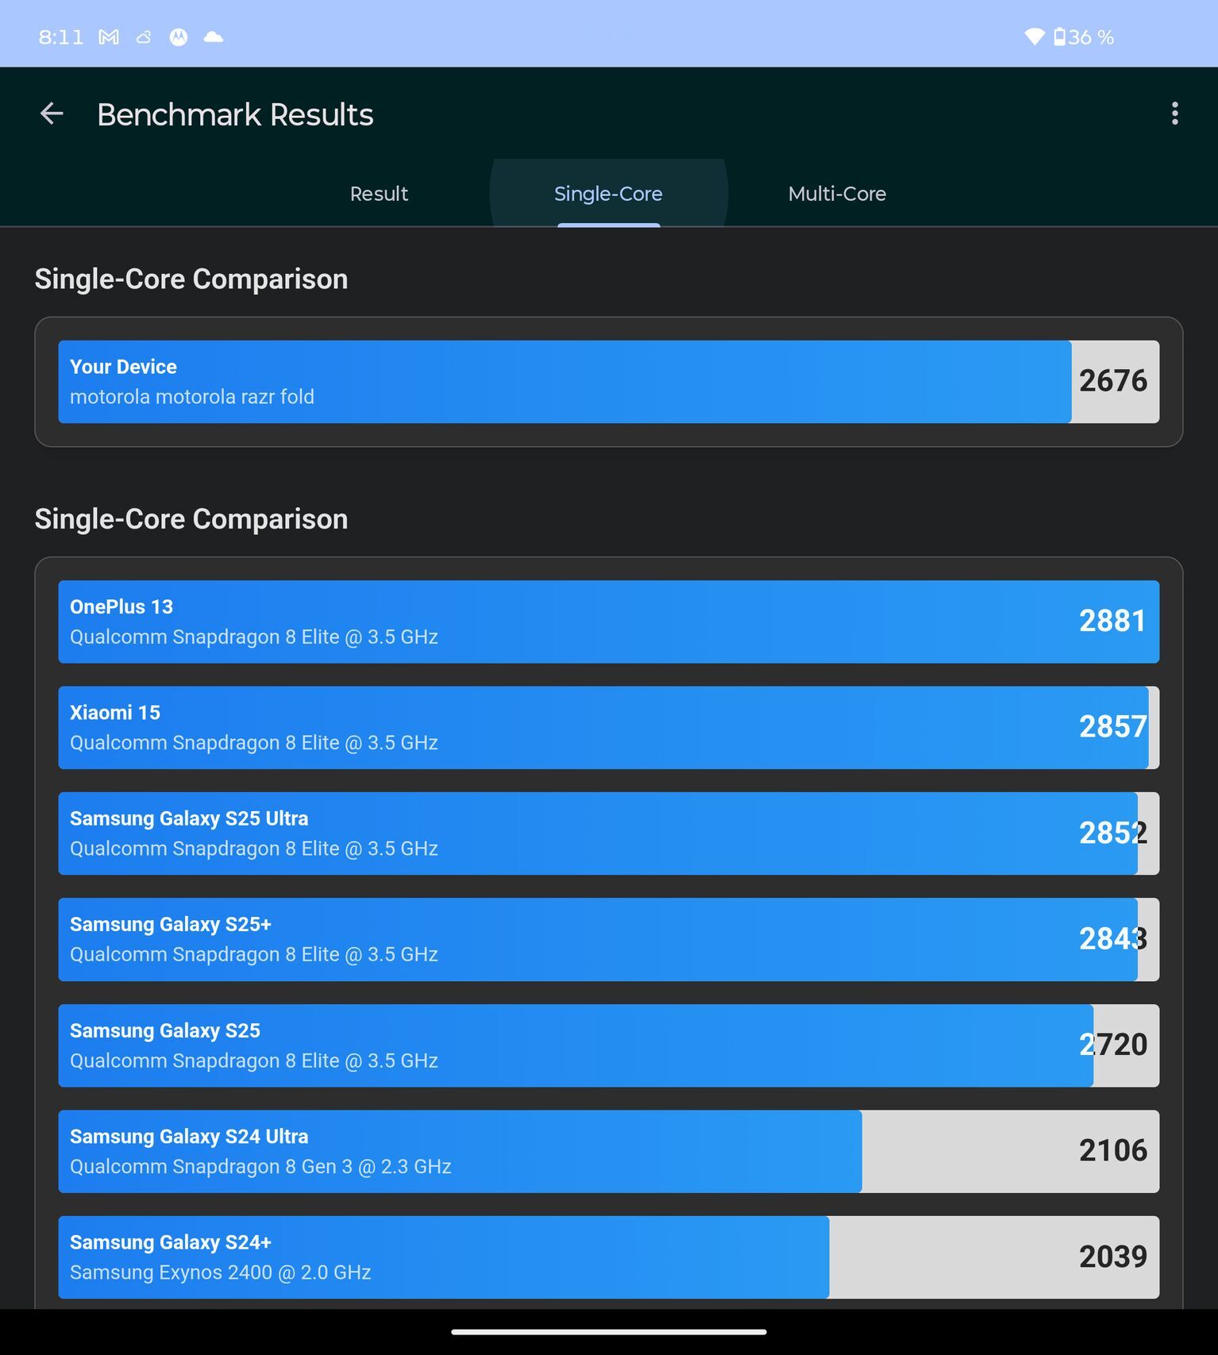Tap the back arrow icon
This screenshot has height=1355, width=1218.
pos(52,114)
